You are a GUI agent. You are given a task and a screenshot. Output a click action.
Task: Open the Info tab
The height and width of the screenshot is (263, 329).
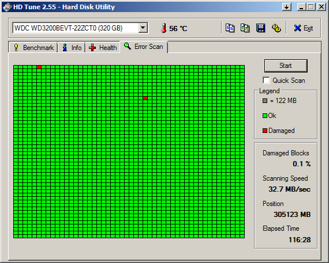pos(72,48)
